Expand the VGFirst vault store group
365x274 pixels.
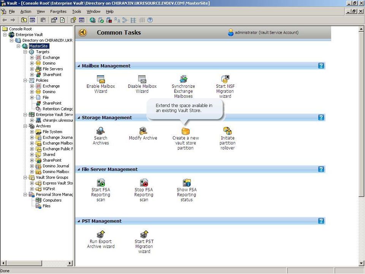coord(32,189)
